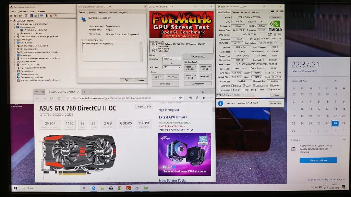Screen dimensions: 351x197
Task: Start FurMark GPU stress test button
Action: (x=198, y=56)
